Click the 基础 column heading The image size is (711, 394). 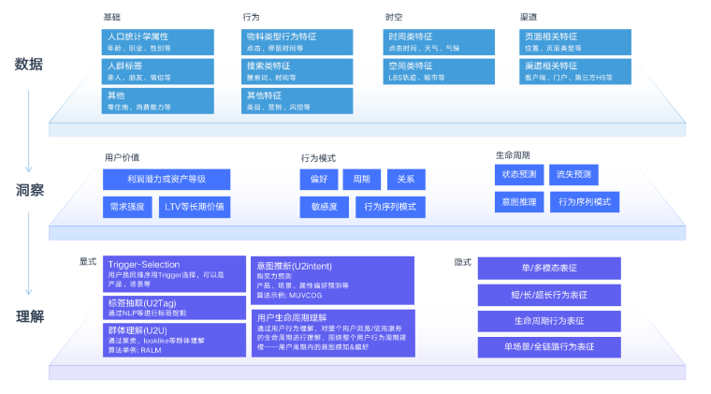coord(112,17)
